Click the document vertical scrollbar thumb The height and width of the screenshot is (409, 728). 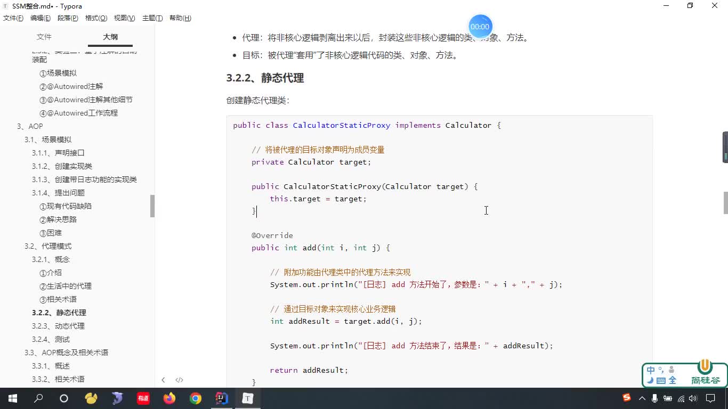coord(725,203)
